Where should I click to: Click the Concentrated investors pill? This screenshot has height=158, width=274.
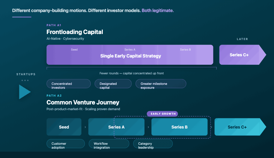pyautogui.click(x=68, y=84)
